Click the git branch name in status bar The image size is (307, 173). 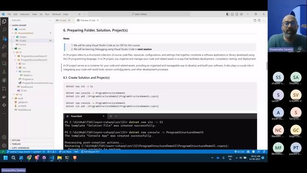pyautogui.click(x=24, y=152)
